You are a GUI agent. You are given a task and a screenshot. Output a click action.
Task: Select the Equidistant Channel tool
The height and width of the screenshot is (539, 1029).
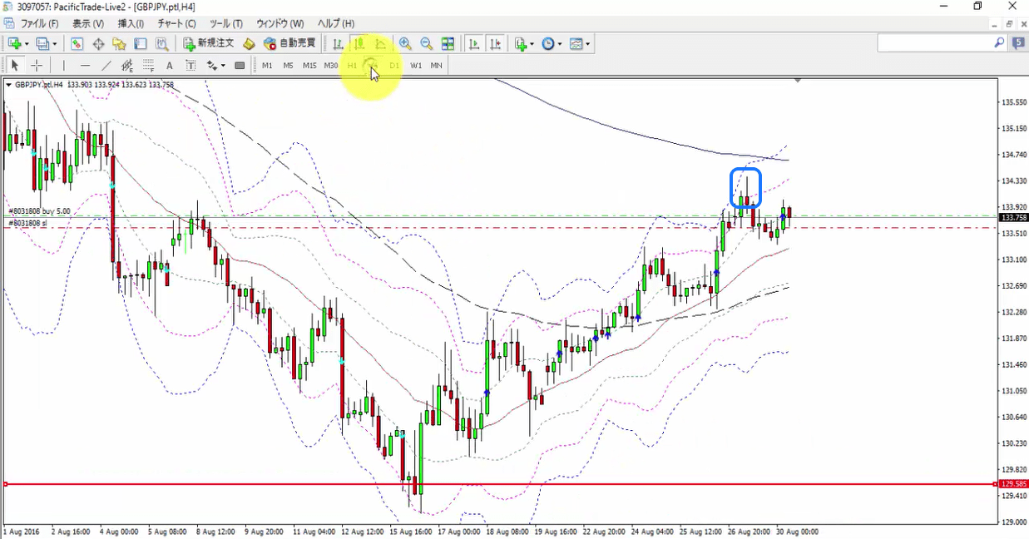(127, 65)
